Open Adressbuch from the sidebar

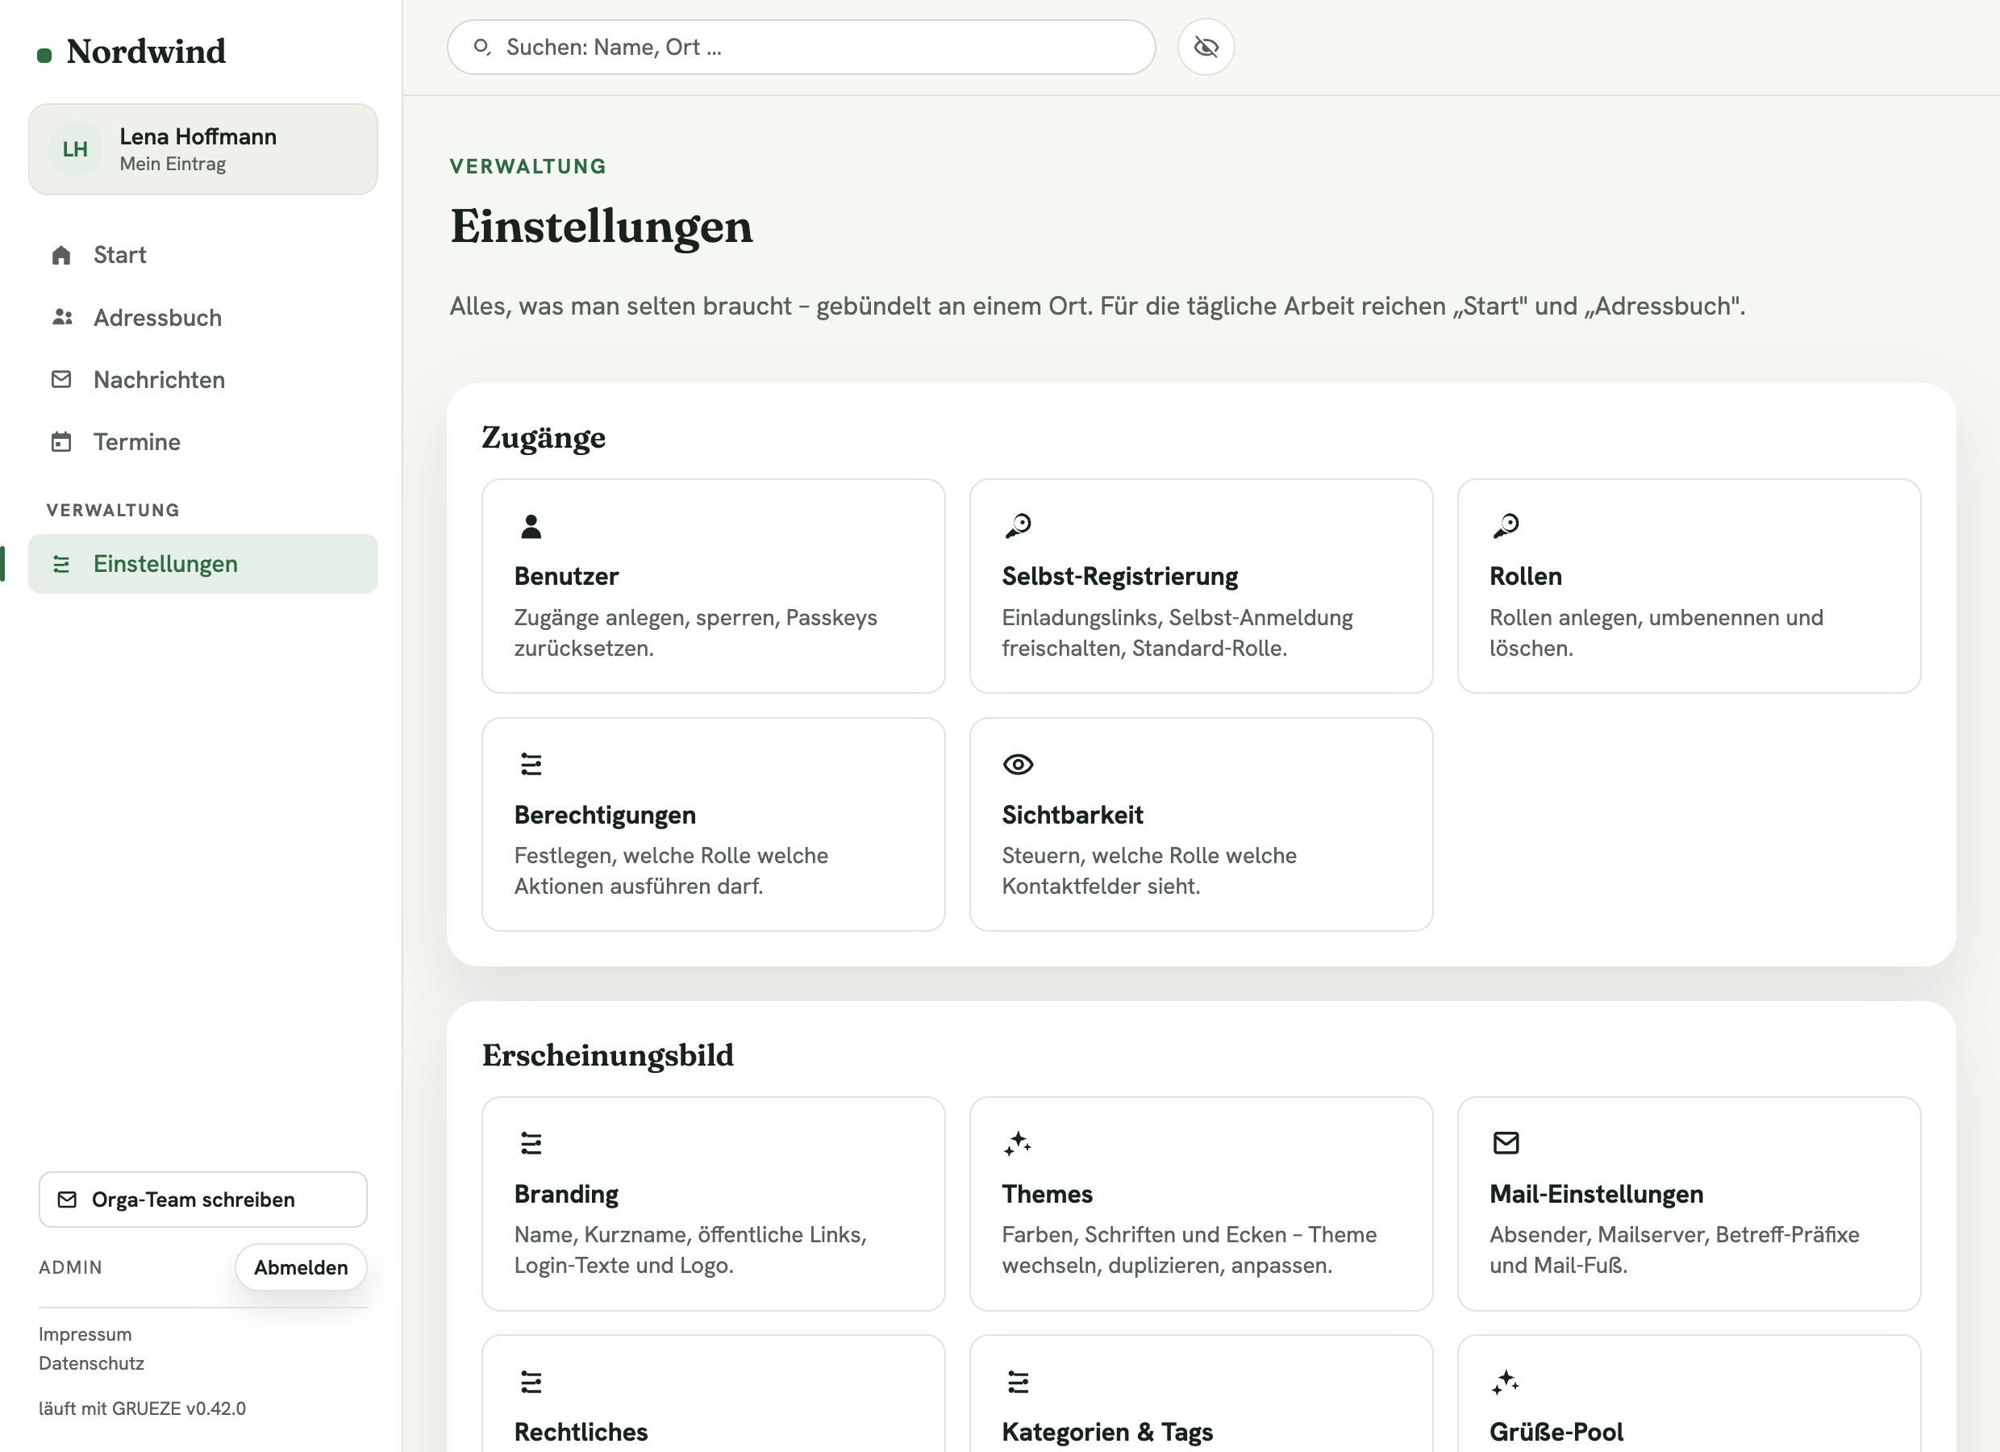click(x=202, y=318)
